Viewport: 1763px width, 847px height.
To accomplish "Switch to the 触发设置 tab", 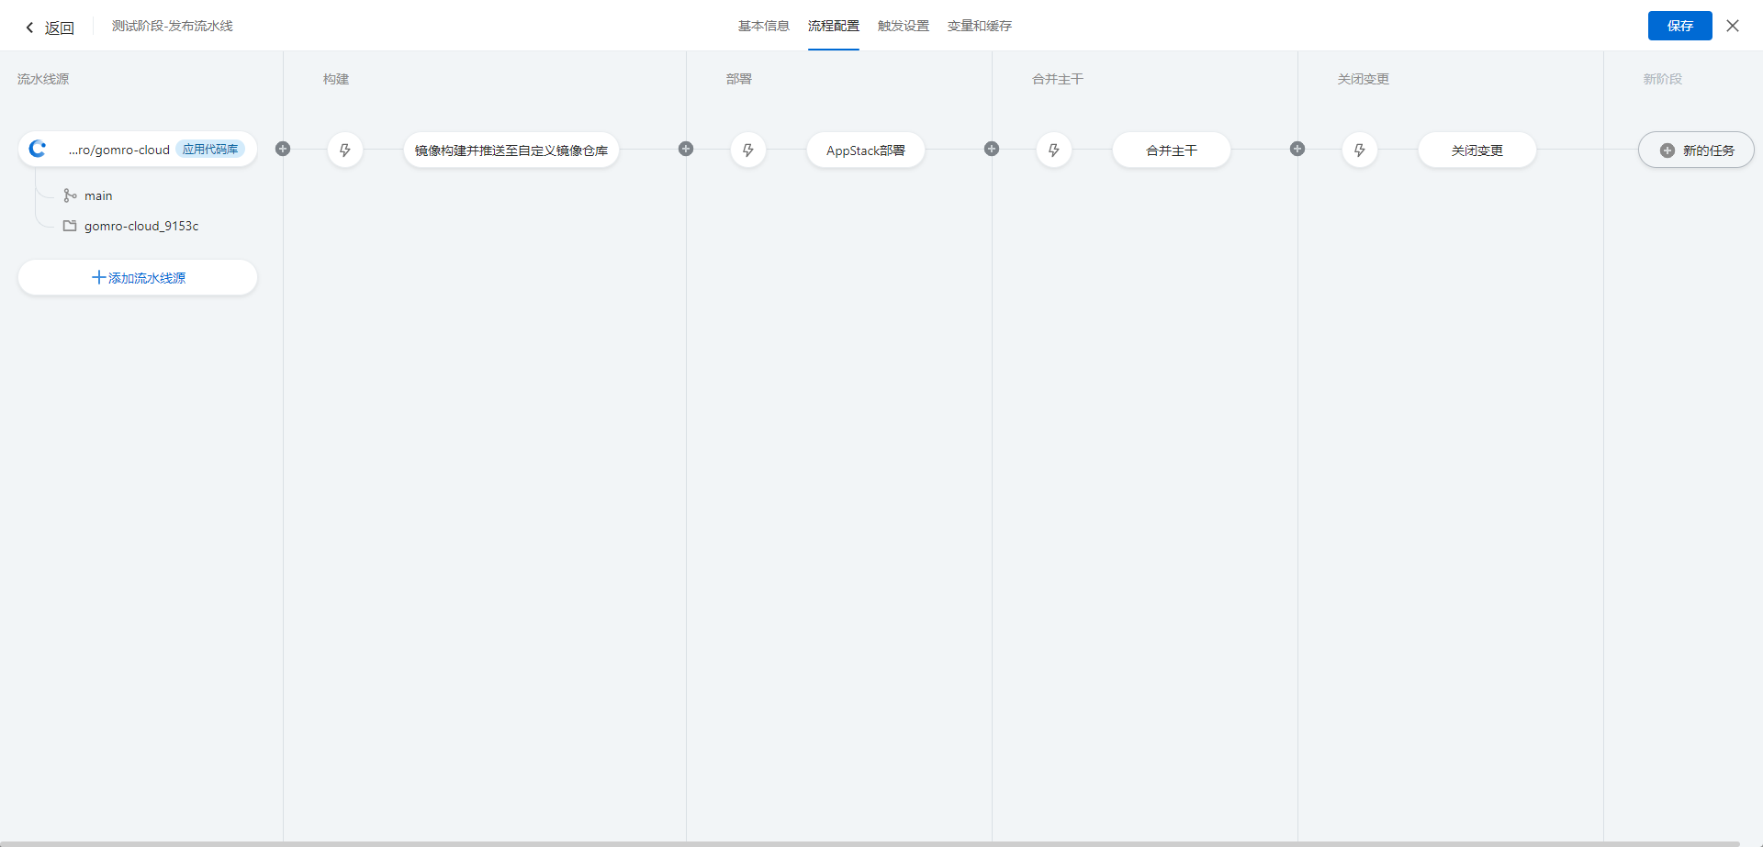I will click(903, 26).
